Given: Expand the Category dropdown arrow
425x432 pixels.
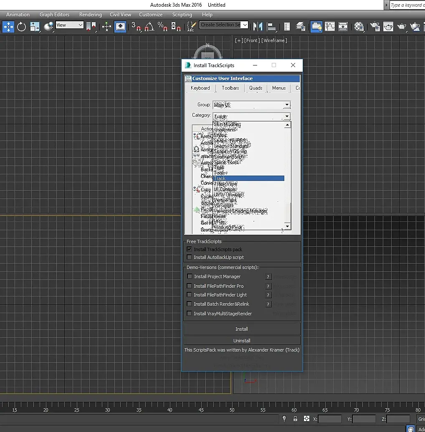Looking at the screenshot, I should pos(287,116).
